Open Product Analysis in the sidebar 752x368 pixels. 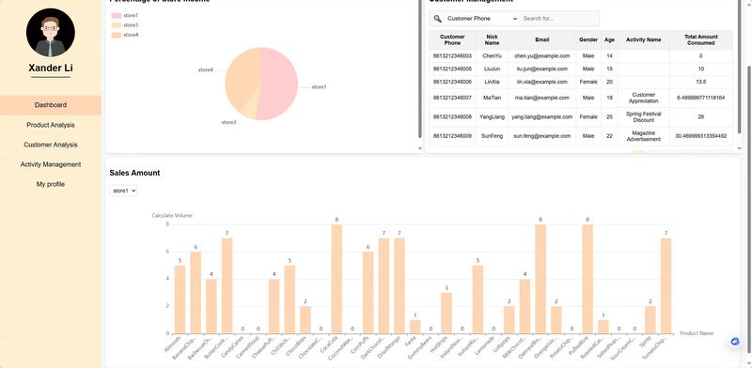click(51, 125)
